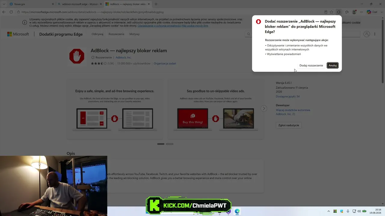
Task: Open the Pliki cookie innych firm link
Action: (x=195, y=26)
